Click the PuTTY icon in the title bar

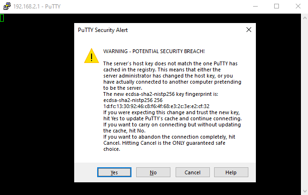[x=6, y=6]
